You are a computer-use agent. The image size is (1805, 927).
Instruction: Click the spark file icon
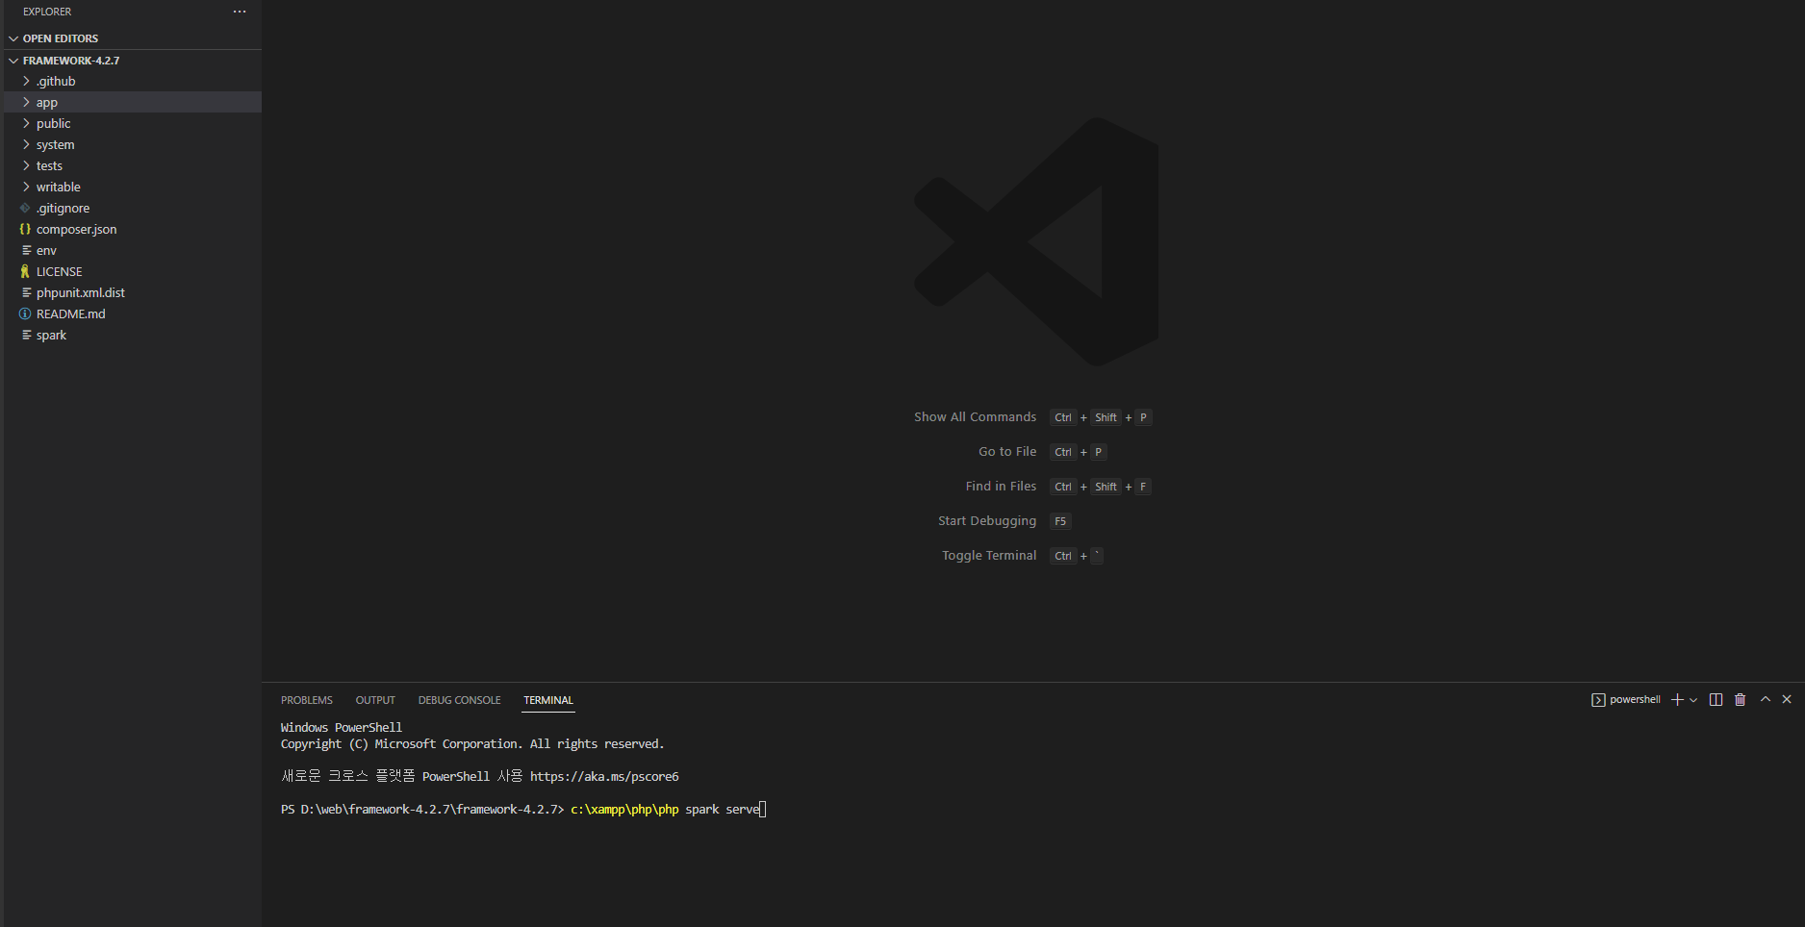point(26,335)
